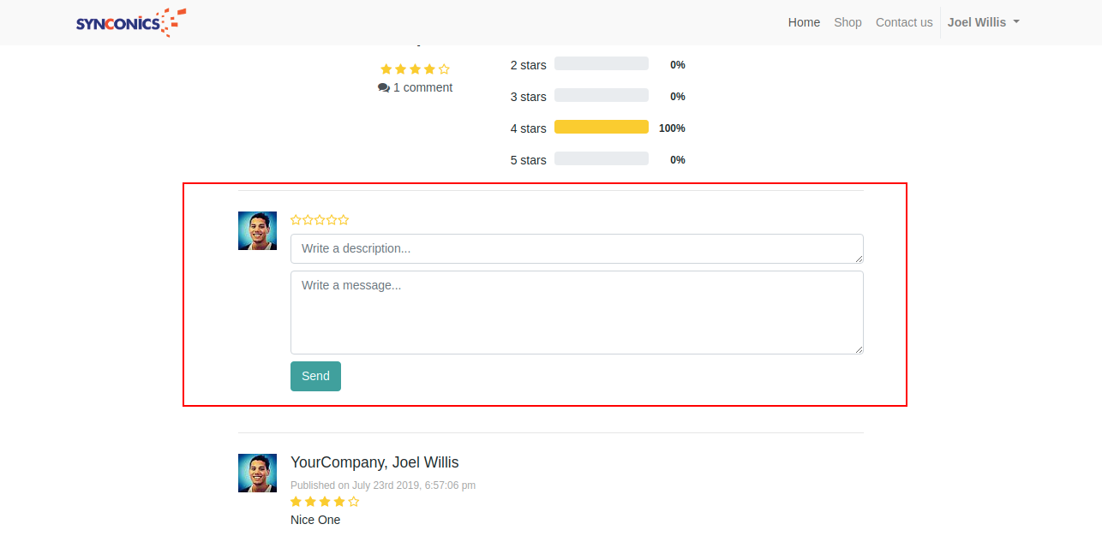Open the Joel Willis user dropdown
The image size is (1102, 548).
983,22
